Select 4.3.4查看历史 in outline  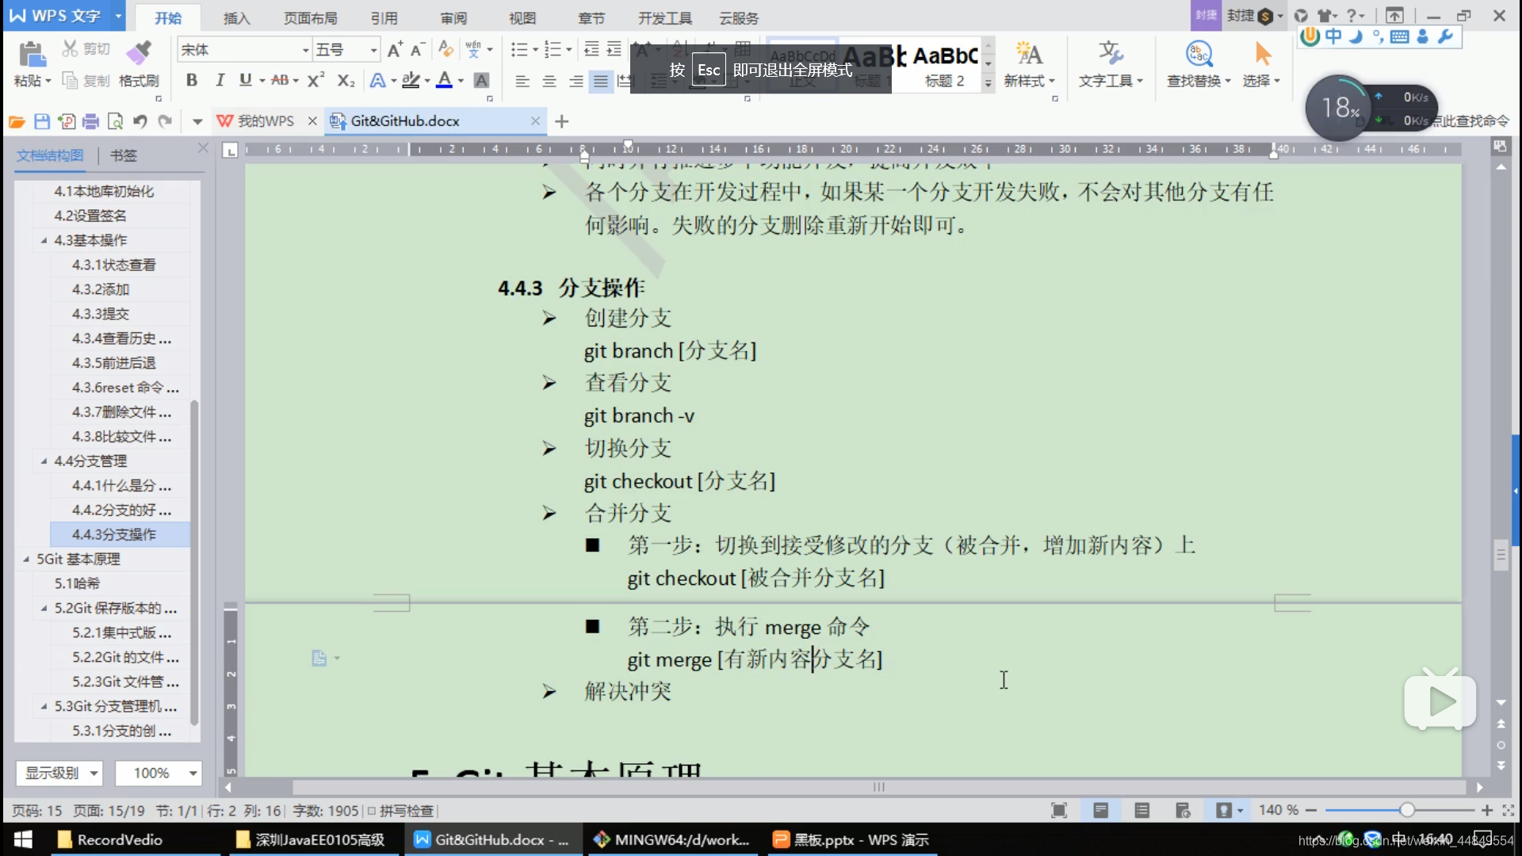click(121, 338)
